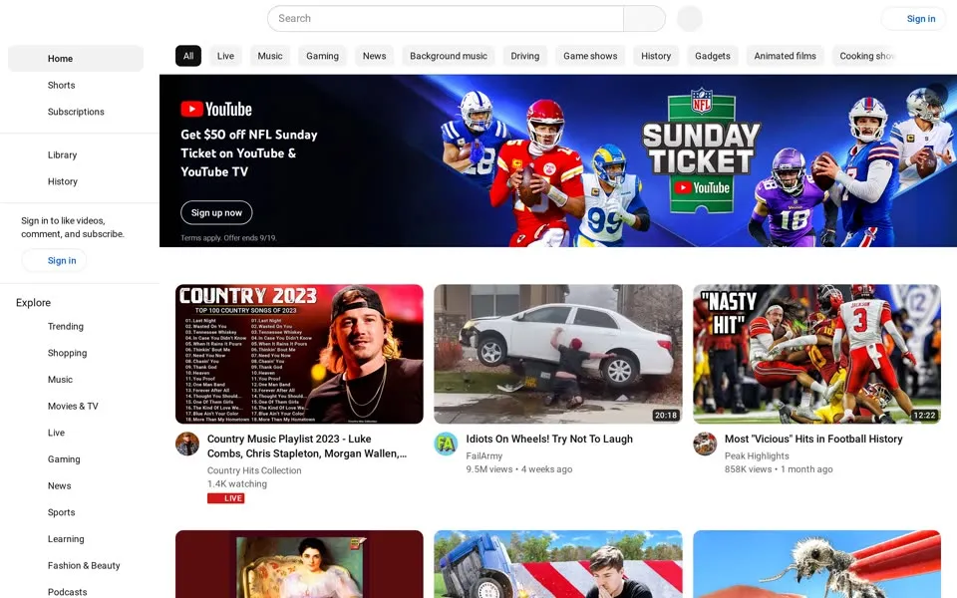Select the Game shows chip

590,56
